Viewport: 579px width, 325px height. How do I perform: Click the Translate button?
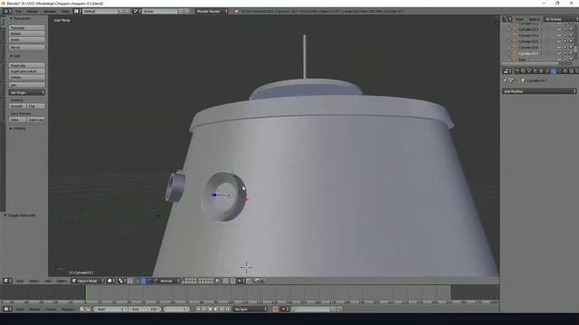tap(27, 28)
